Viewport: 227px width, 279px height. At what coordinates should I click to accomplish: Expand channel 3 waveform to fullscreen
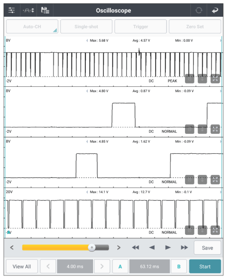coord(215,180)
